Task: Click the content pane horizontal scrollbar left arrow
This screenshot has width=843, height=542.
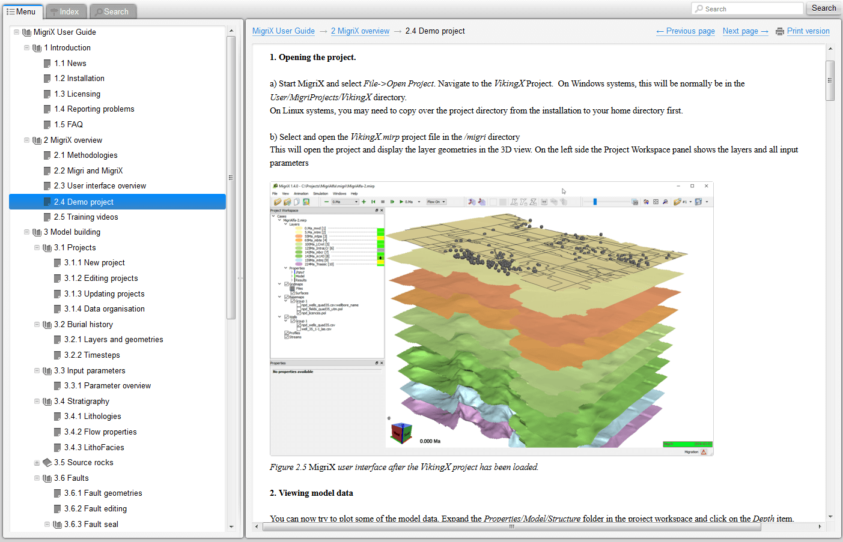Action: click(x=257, y=526)
